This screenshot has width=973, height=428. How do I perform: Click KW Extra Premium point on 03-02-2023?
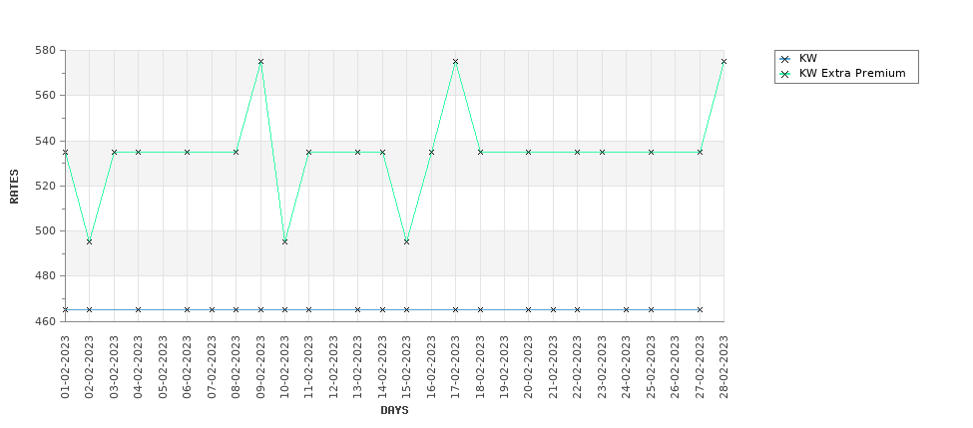(114, 152)
